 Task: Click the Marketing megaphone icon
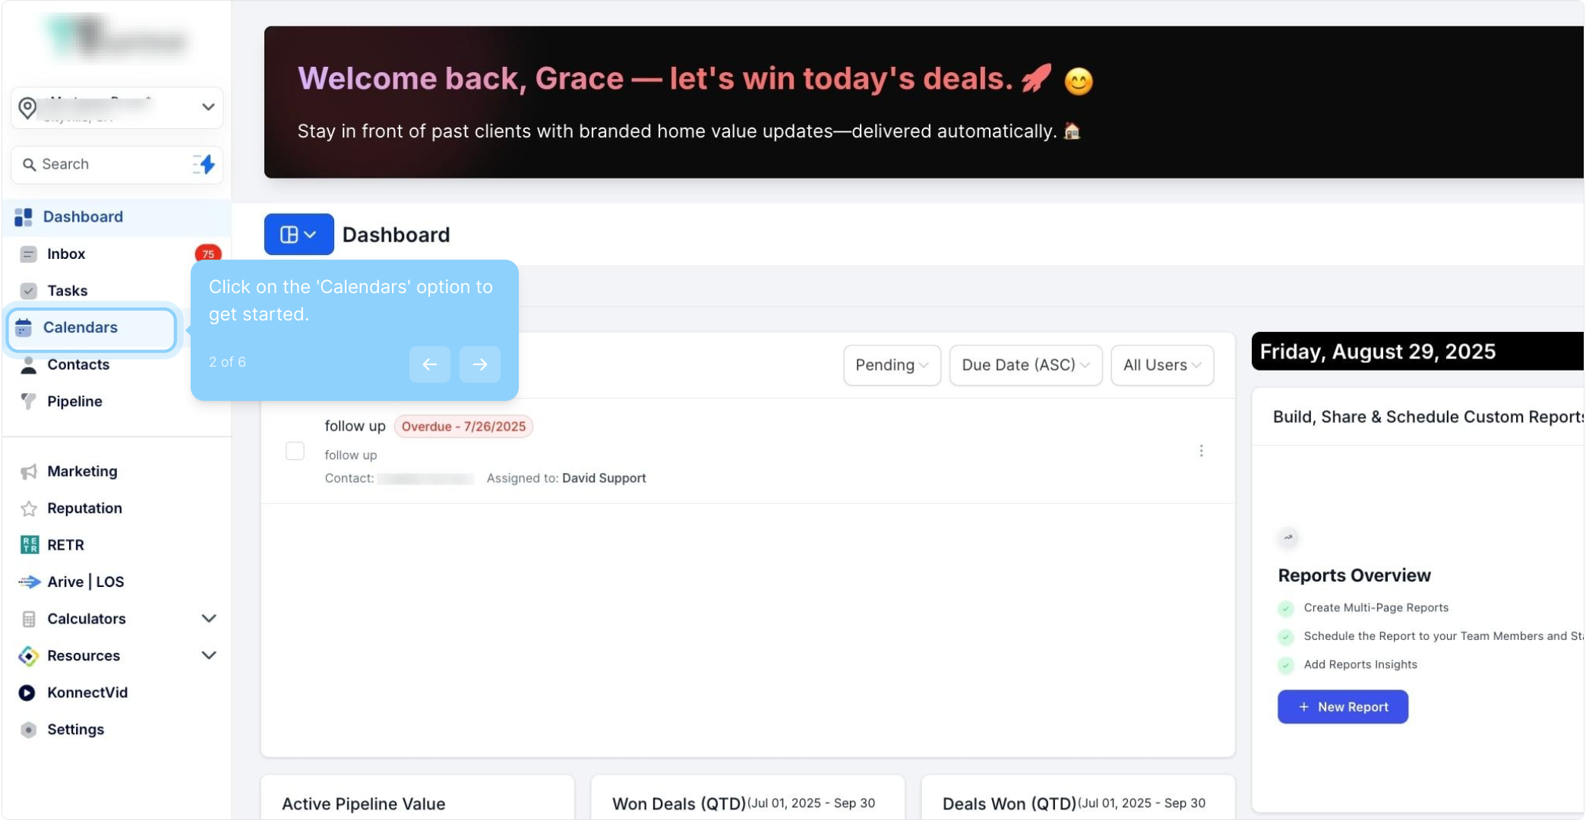pyautogui.click(x=29, y=471)
